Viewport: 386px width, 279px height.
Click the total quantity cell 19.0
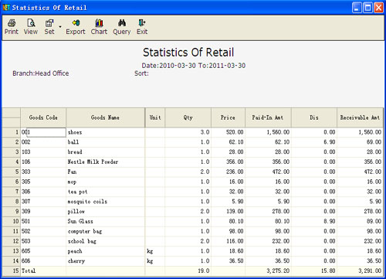[x=188, y=270]
